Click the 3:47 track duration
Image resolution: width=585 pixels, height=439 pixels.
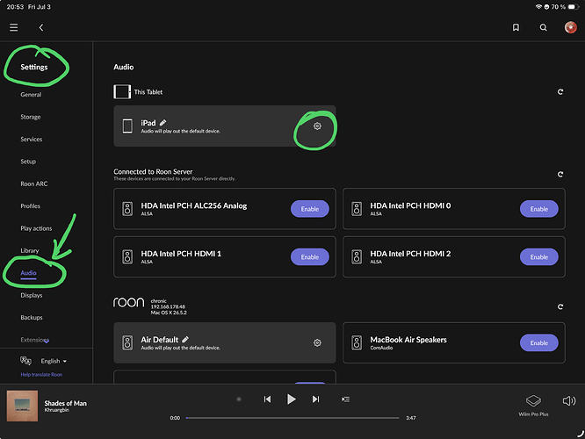pyautogui.click(x=411, y=418)
